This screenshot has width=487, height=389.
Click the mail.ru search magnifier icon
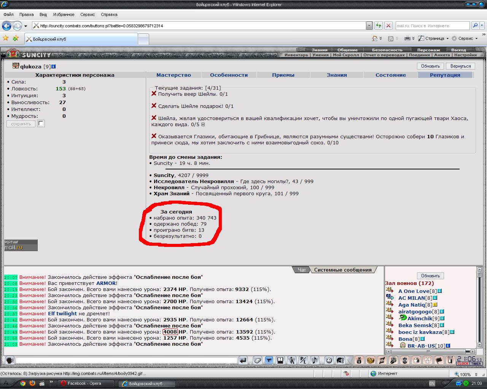pyautogui.click(x=475, y=26)
